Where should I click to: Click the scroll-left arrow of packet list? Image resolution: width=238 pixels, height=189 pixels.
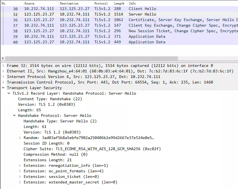3,58
